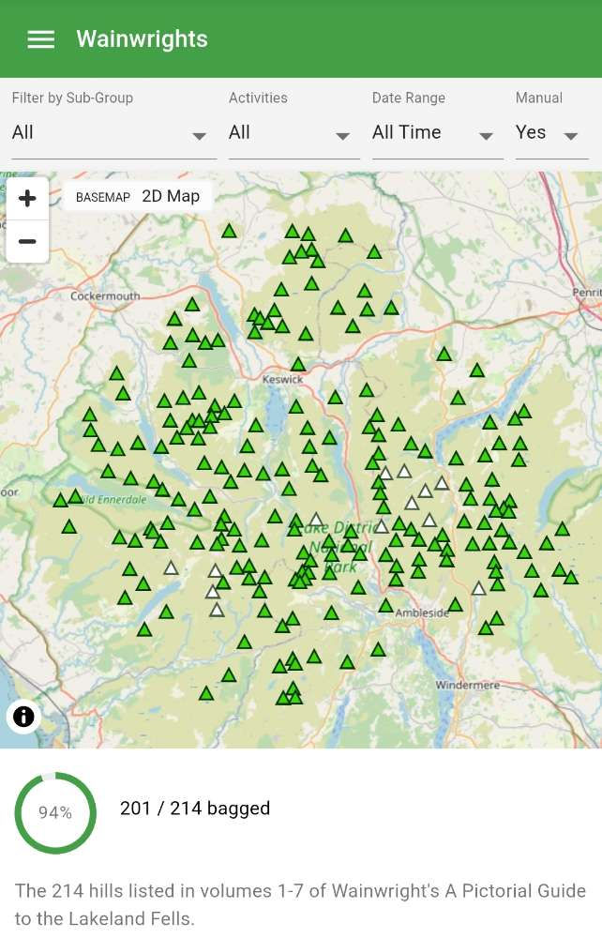602x938 pixels.
Task: Select the easternmost white triangle marker
Action: pyautogui.click(x=479, y=589)
